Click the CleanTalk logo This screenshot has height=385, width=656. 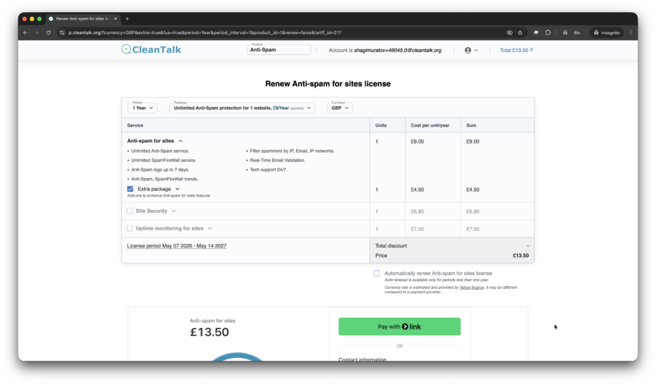(x=151, y=49)
